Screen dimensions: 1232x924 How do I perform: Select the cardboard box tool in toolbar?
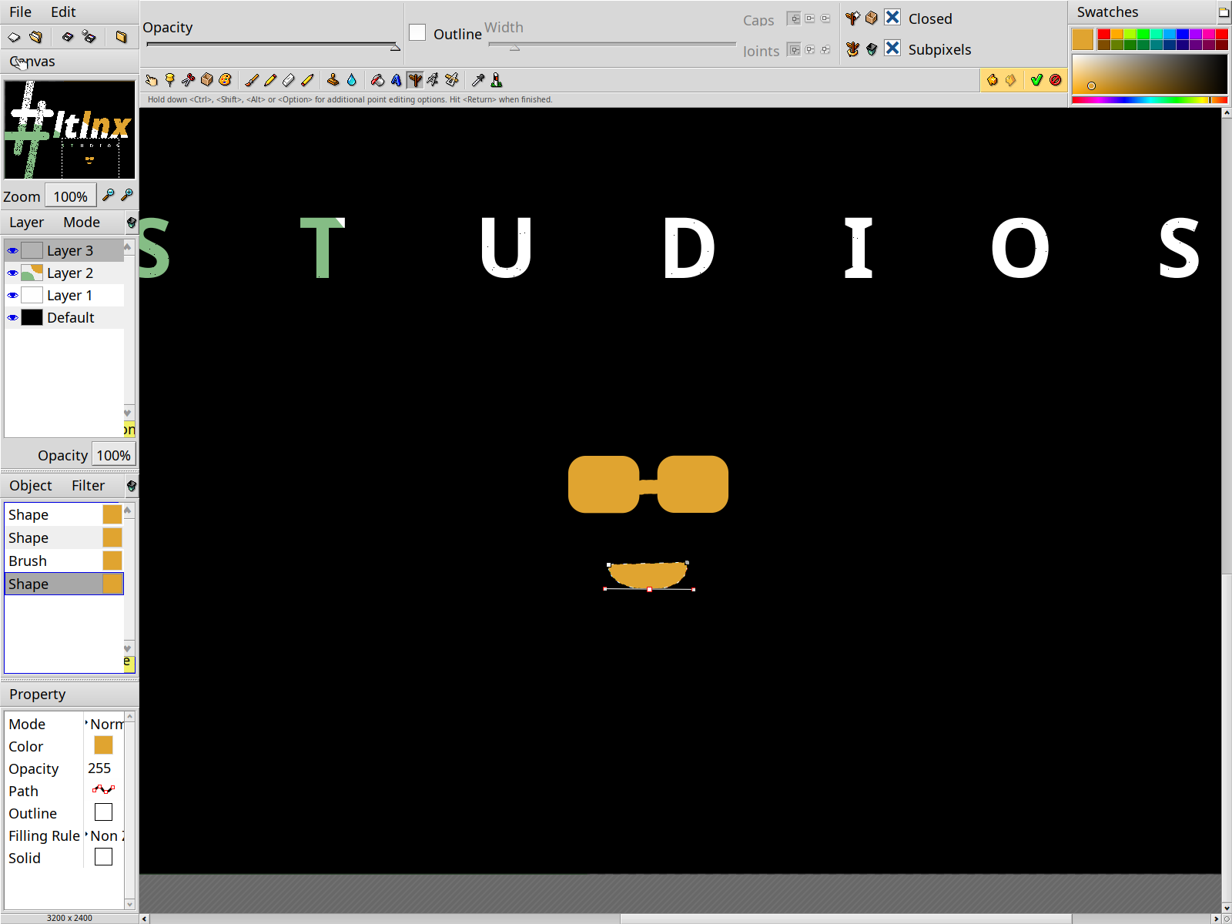point(206,80)
